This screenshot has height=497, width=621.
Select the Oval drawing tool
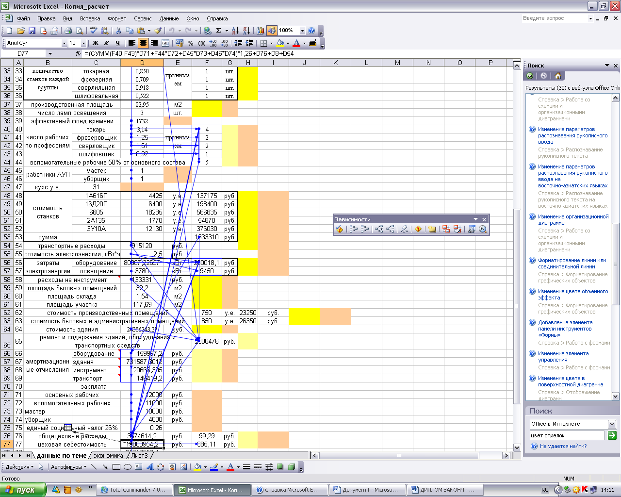(x=128, y=467)
